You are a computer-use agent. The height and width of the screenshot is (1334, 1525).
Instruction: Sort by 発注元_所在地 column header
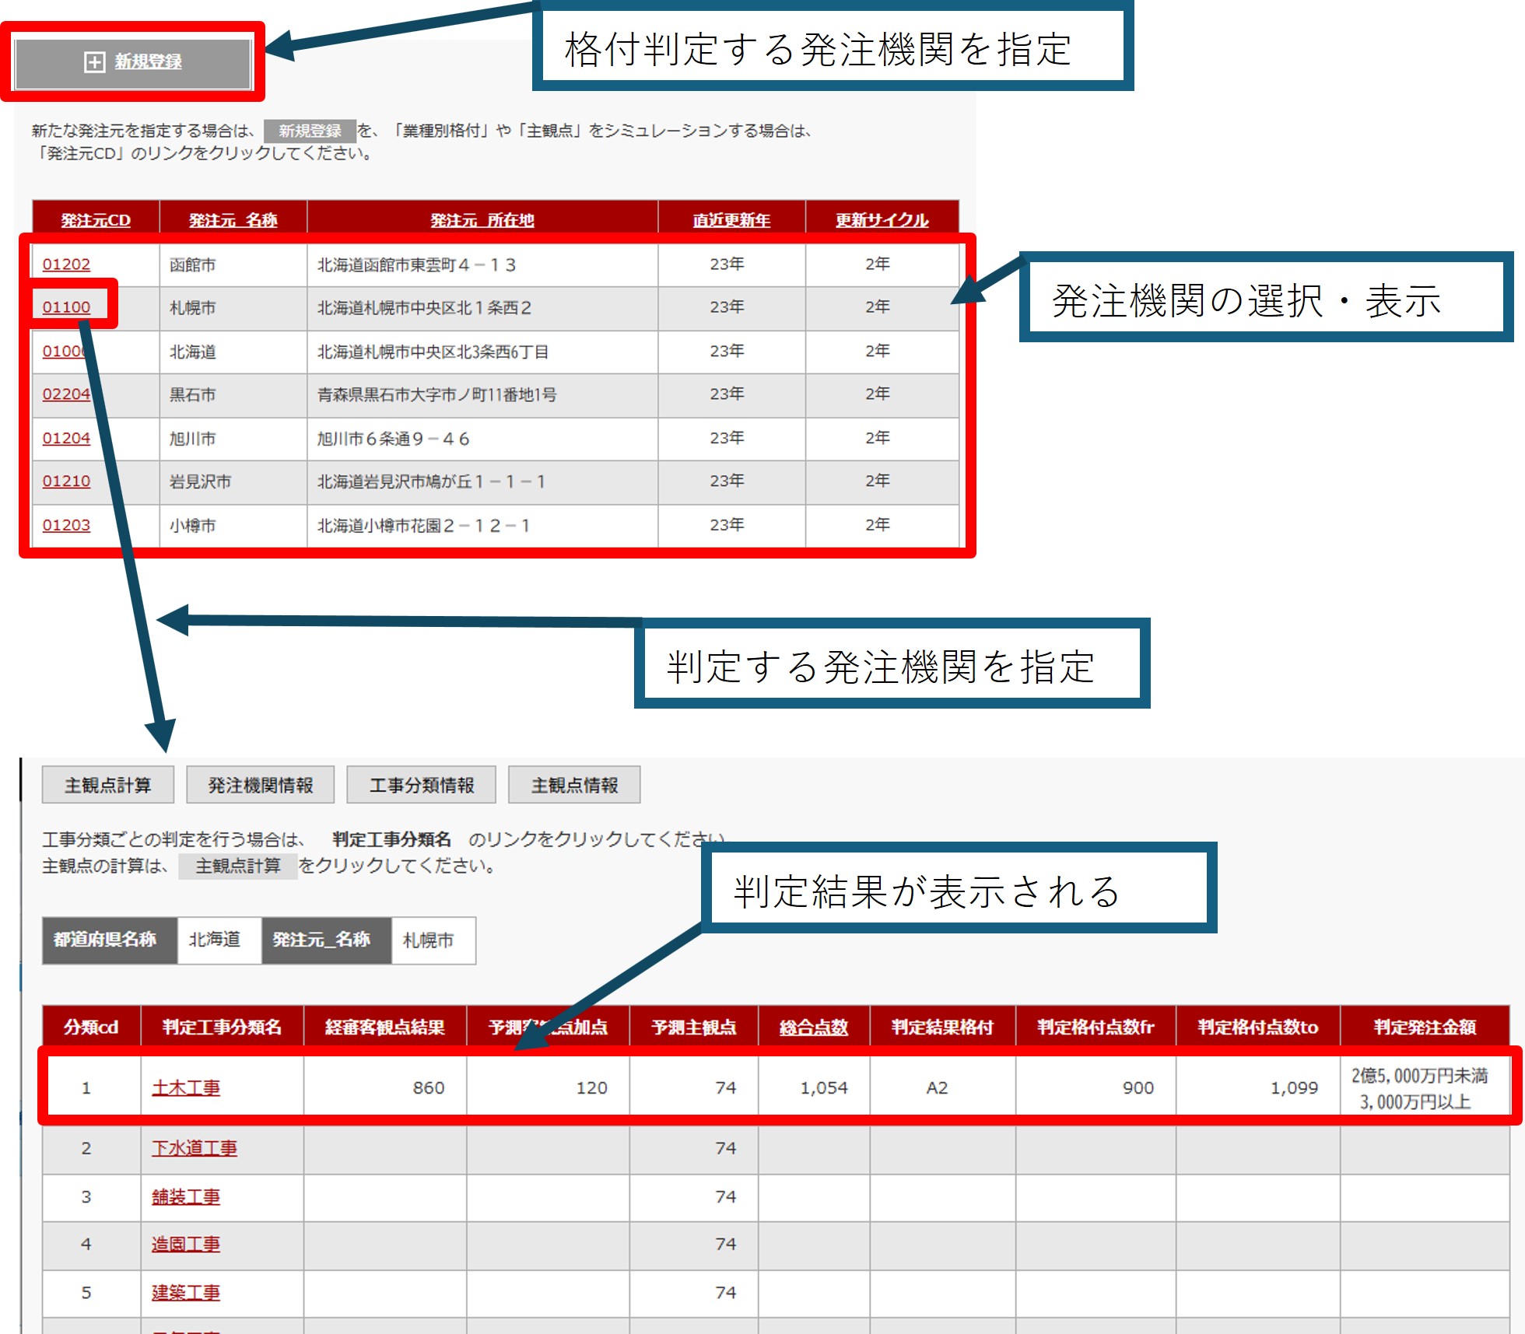[482, 220]
